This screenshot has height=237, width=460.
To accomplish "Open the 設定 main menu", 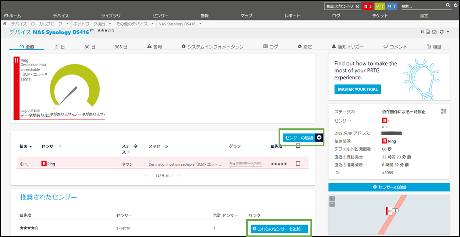I will [424, 16].
